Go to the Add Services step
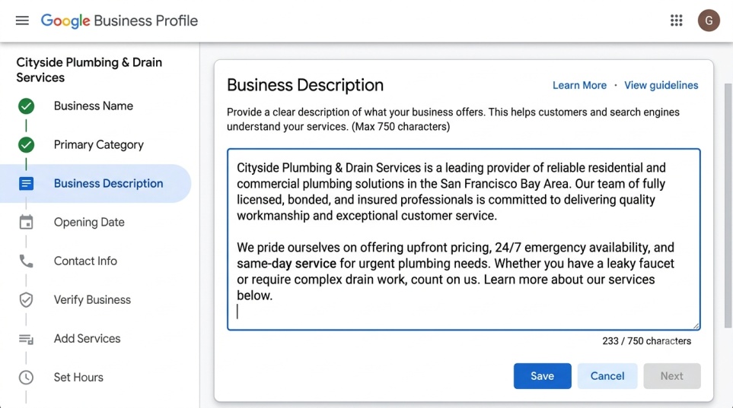 point(87,338)
